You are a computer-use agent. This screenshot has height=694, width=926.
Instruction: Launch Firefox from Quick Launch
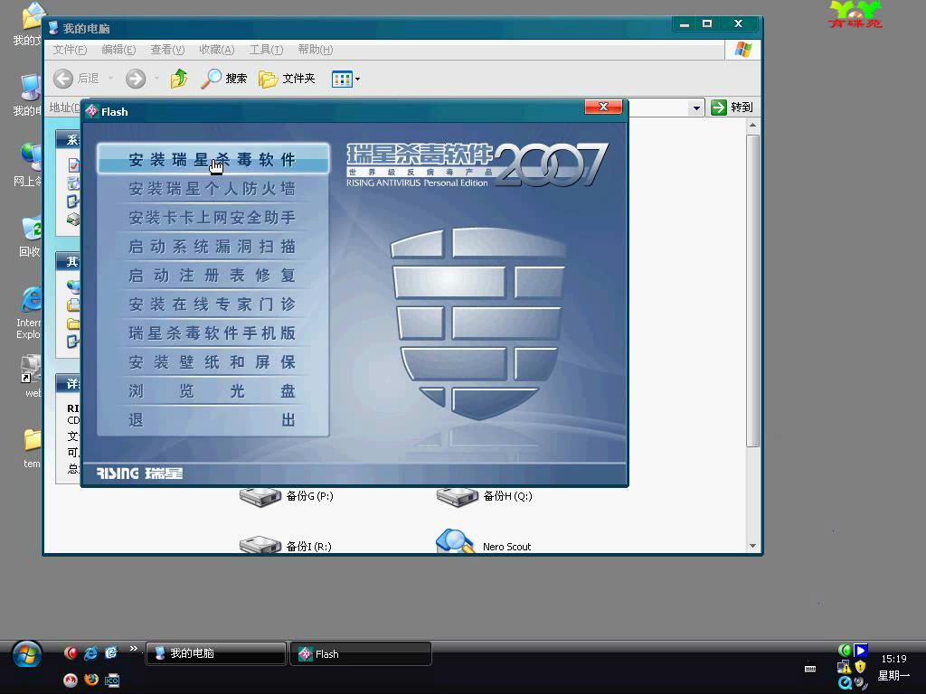(91, 680)
